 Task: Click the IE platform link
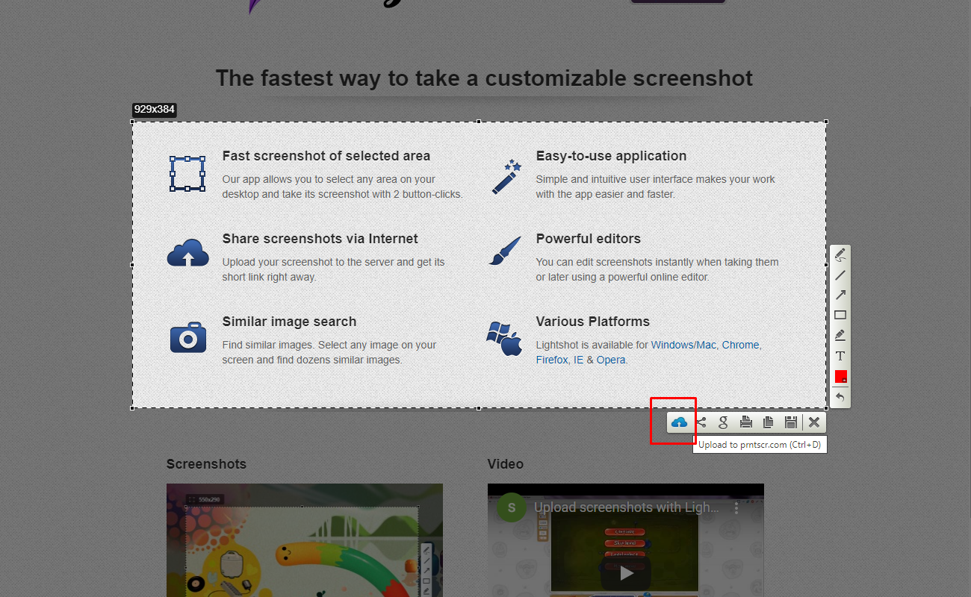click(x=578, y=360)
